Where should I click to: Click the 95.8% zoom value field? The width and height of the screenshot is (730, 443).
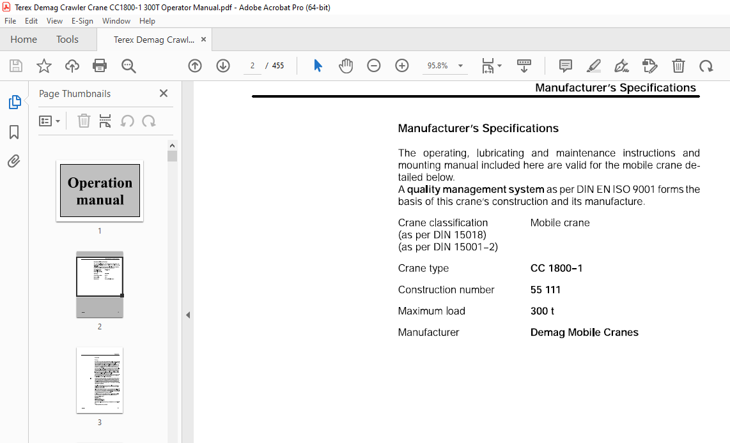pos(438,66)
